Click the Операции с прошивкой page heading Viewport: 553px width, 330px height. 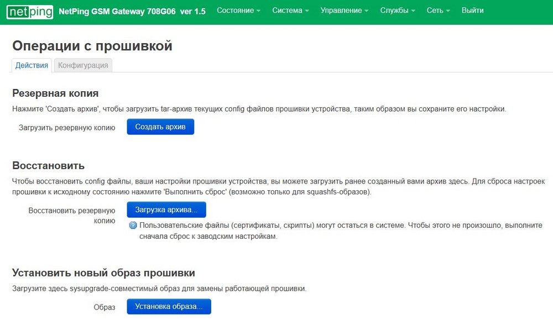[x=92, y=46]
